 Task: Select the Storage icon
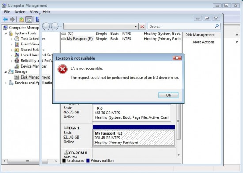(11, 71)
